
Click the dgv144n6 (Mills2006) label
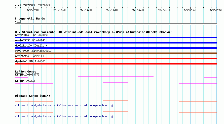tap(30, 61)
